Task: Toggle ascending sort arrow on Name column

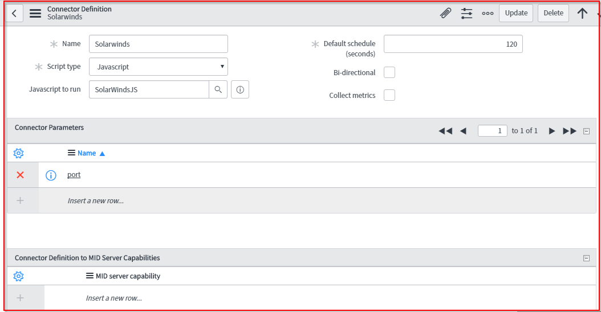Action: pyautogui.click(x=102, y=154)
